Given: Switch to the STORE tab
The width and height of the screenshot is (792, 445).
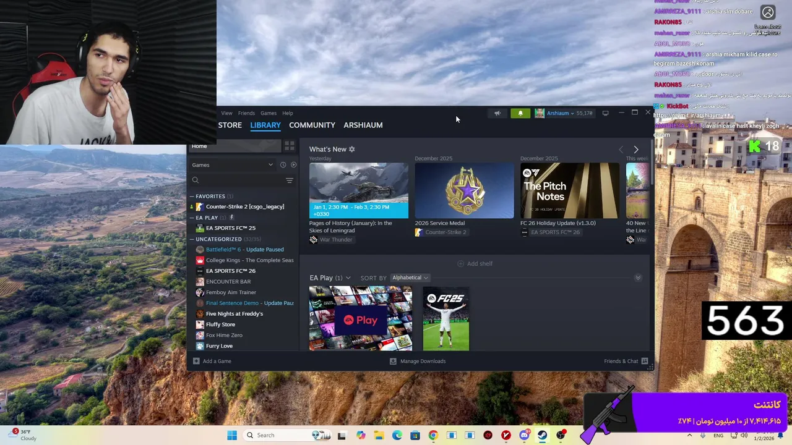Looking at the screenshot, I should click(x=230, y=125).
